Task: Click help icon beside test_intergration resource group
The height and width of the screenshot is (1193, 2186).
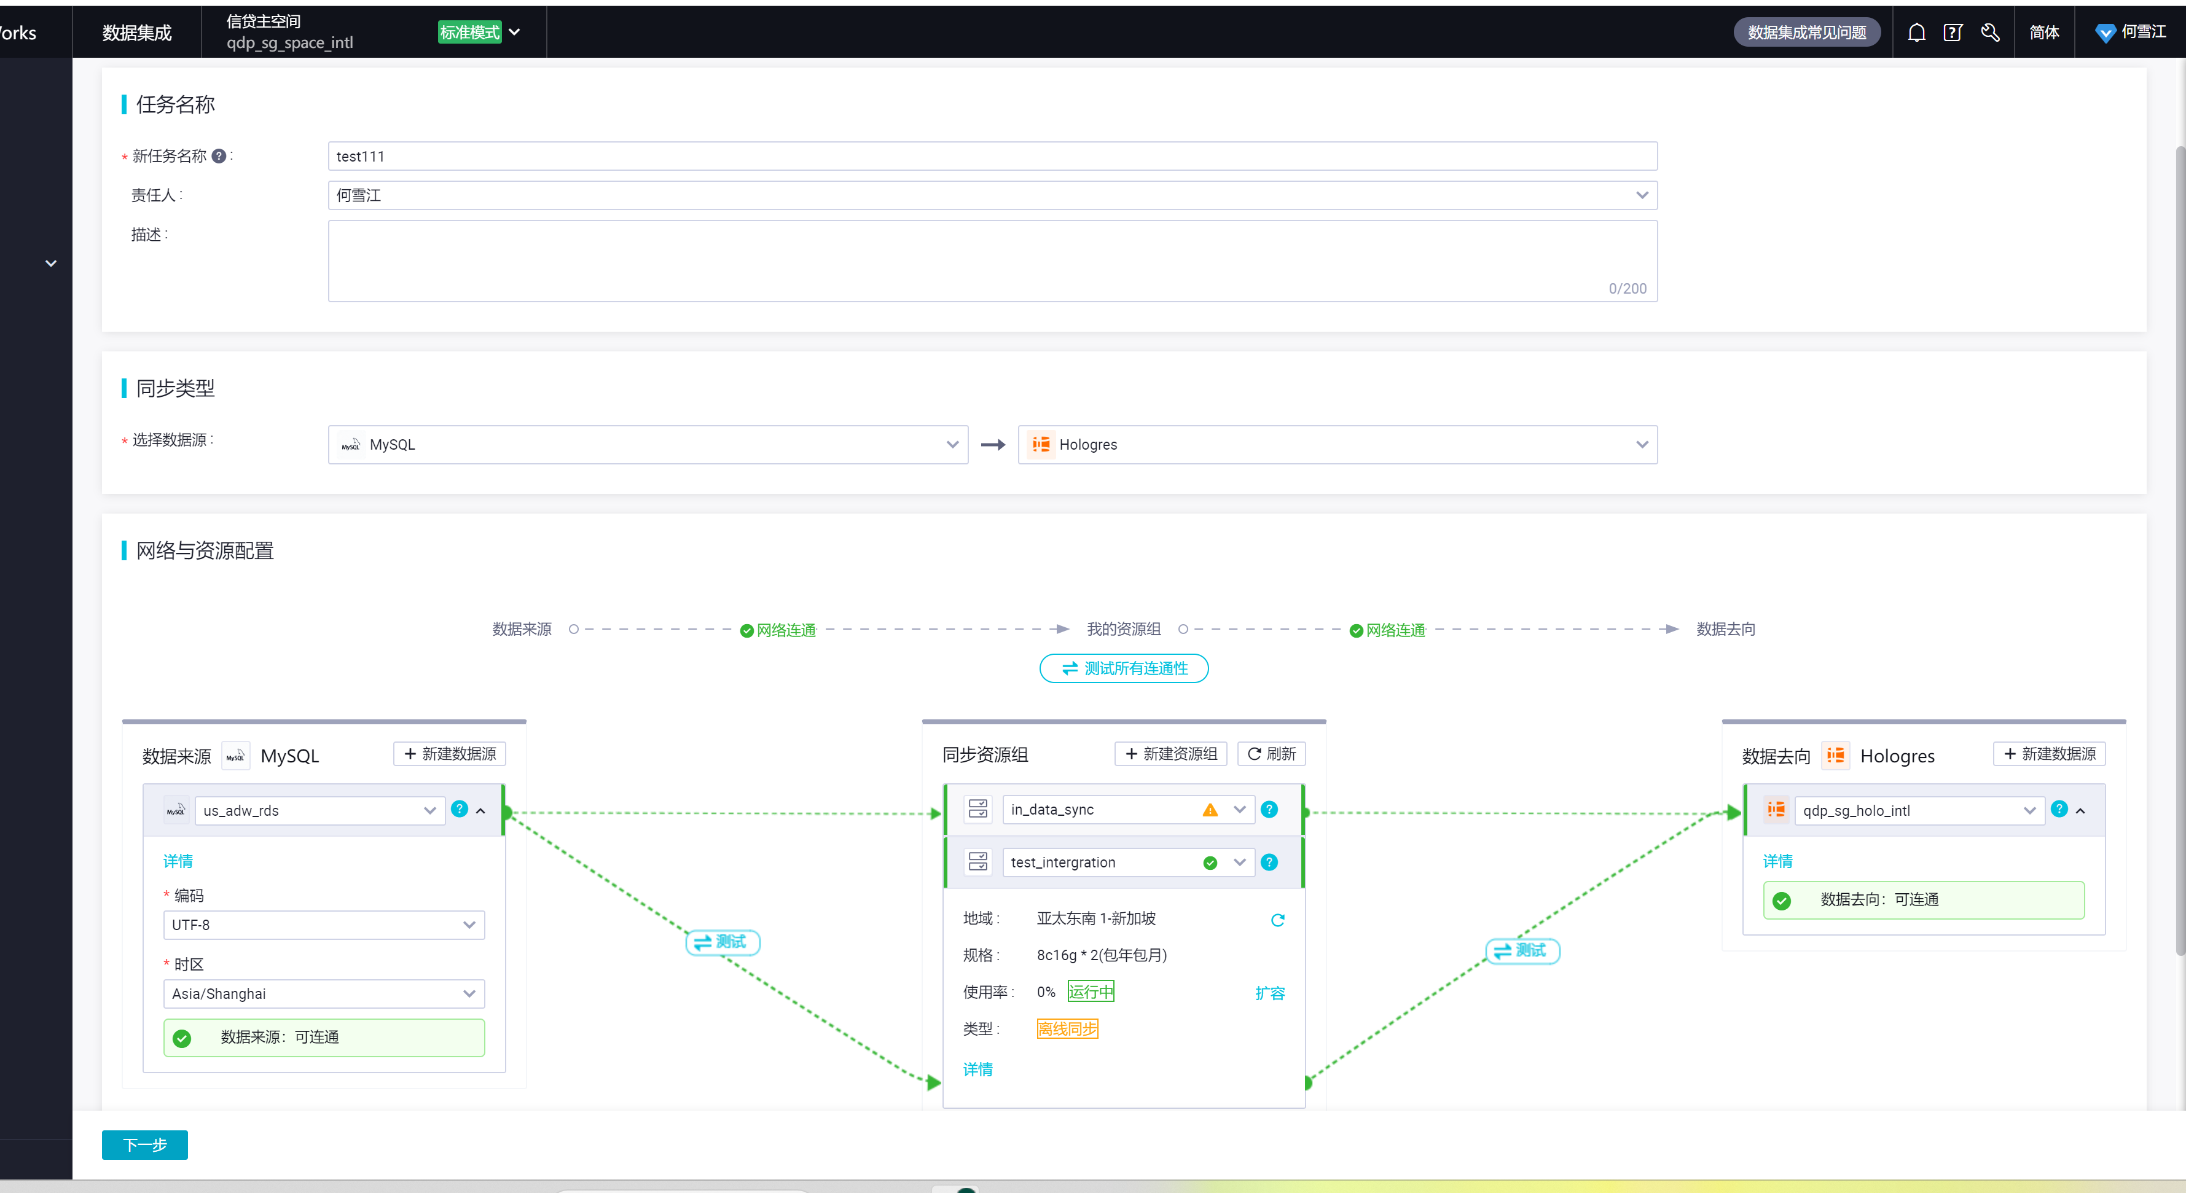Action: point(1269,862)
